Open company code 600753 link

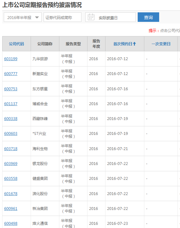click(x=11, y=89)
